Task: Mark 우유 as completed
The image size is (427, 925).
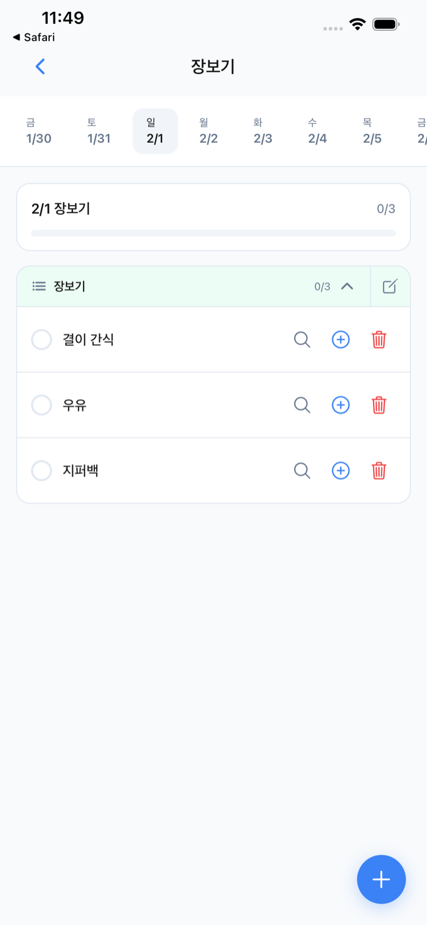Action: [41, 404]
